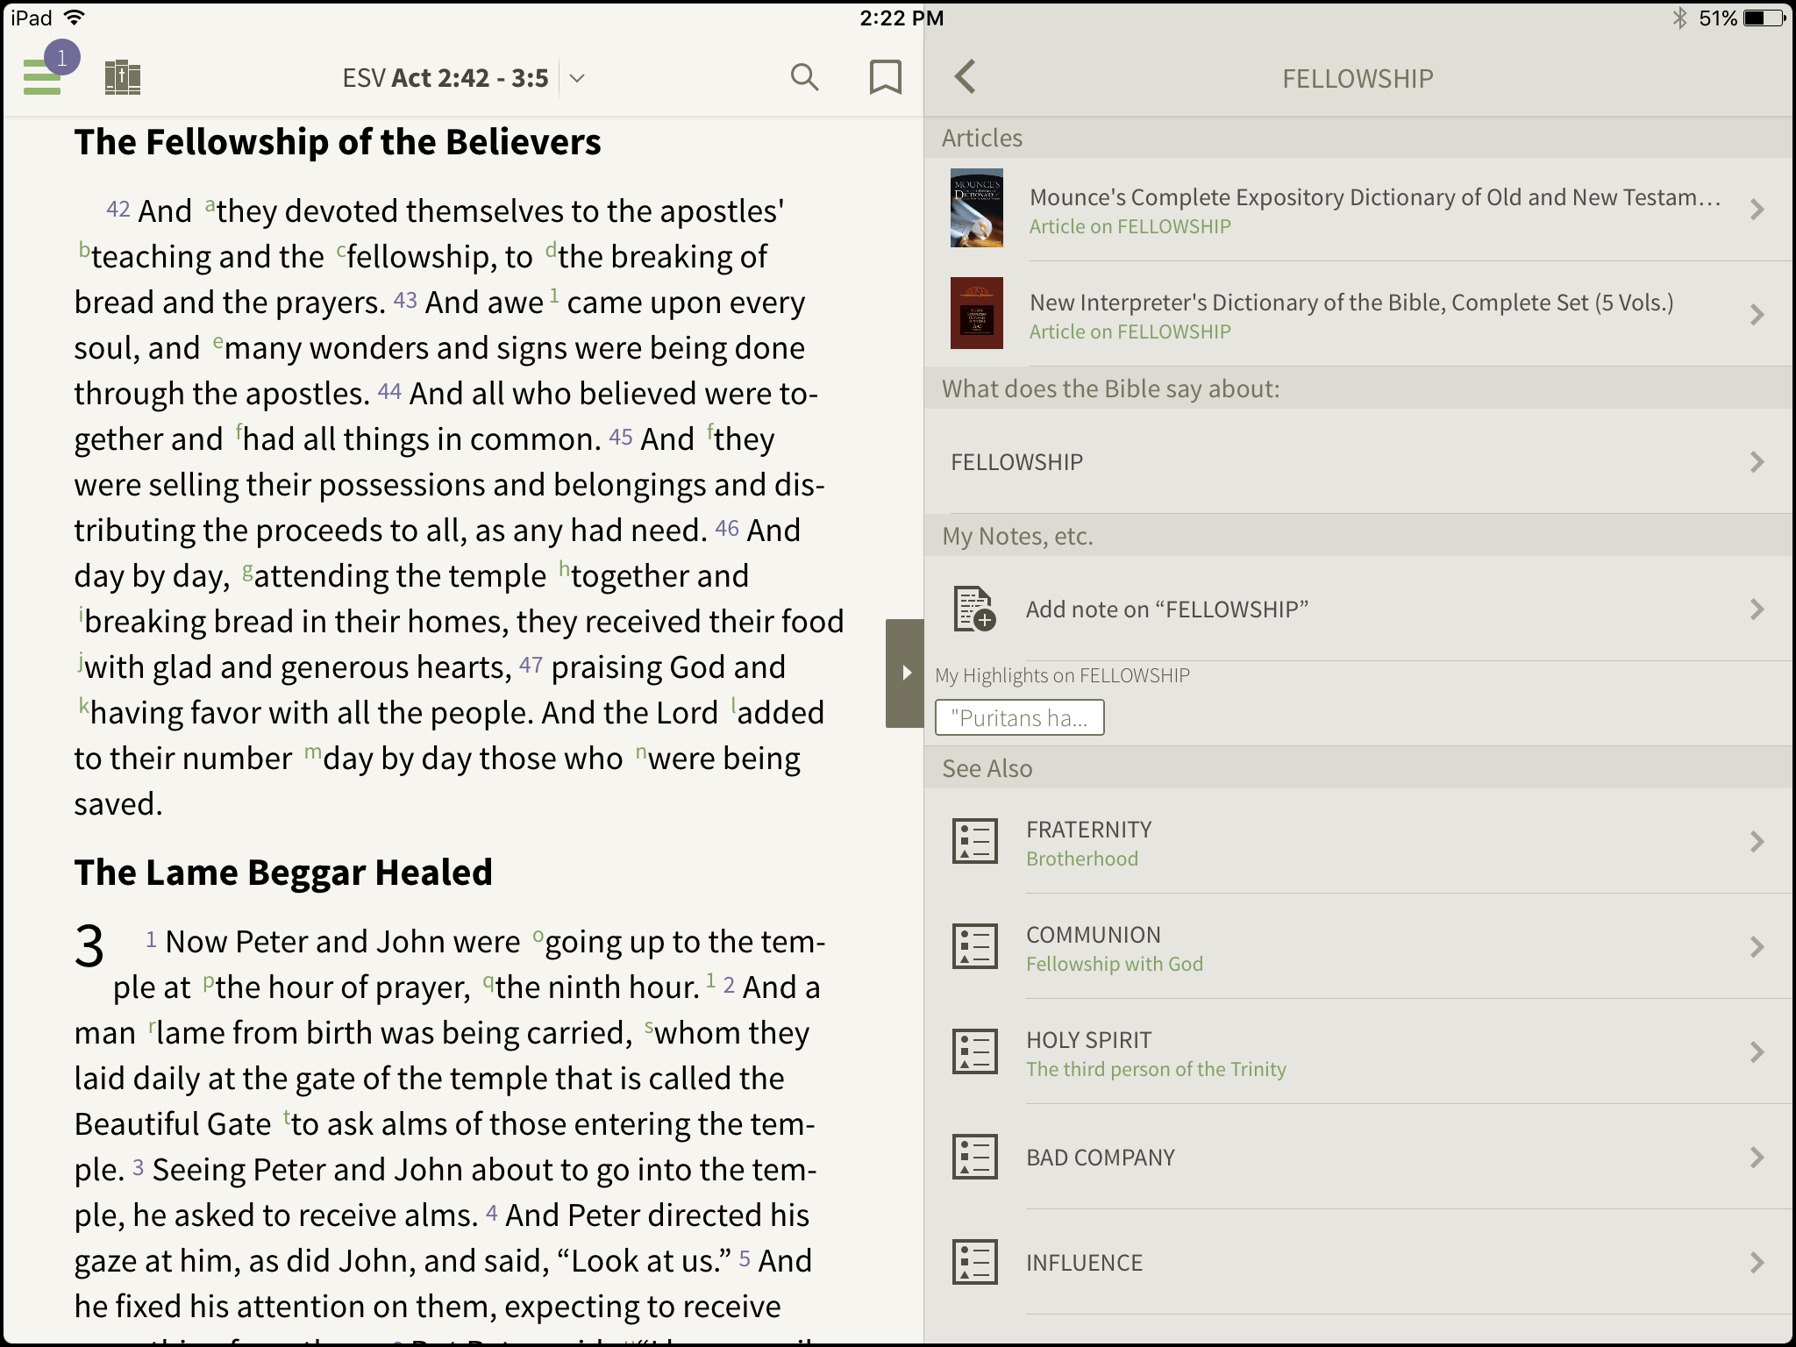The width and height of the screenshot is (1796, 1347).
Task: Tap chevron on the HOLY SPIRIT row
Action: coord(1757,1052)
